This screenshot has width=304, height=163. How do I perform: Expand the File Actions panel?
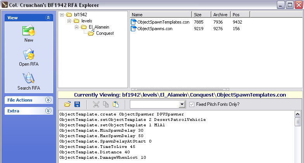(x=48, y=100)
